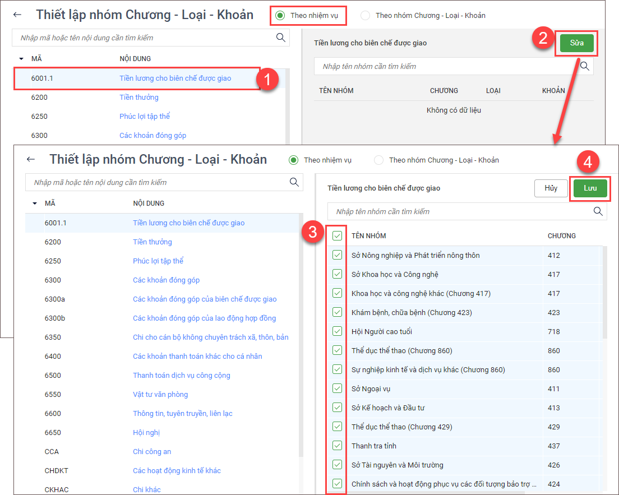Screen dimensions: 619x495
Task: Click search magnifier icon in upper left panel
Action: [x=280, y=38]
